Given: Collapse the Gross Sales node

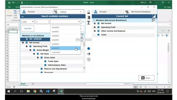Looking at the screenshot, I should 38,57.
